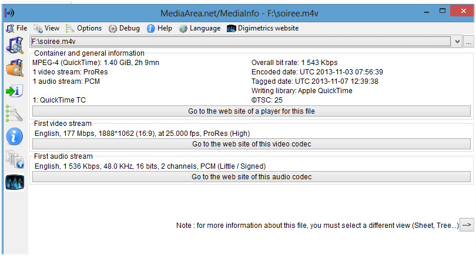Click the stacked documents icon in sidebar

pyautogui.click(x=14, y=159)
